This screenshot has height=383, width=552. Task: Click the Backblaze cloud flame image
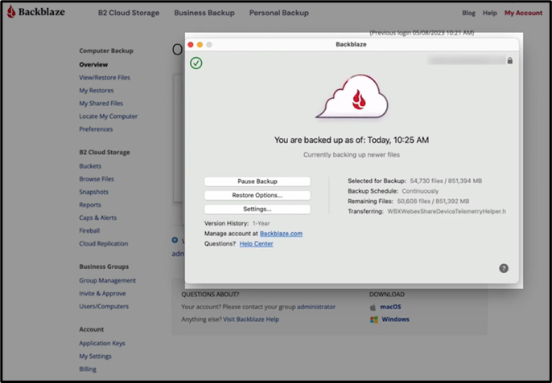(x=352, y=96)
